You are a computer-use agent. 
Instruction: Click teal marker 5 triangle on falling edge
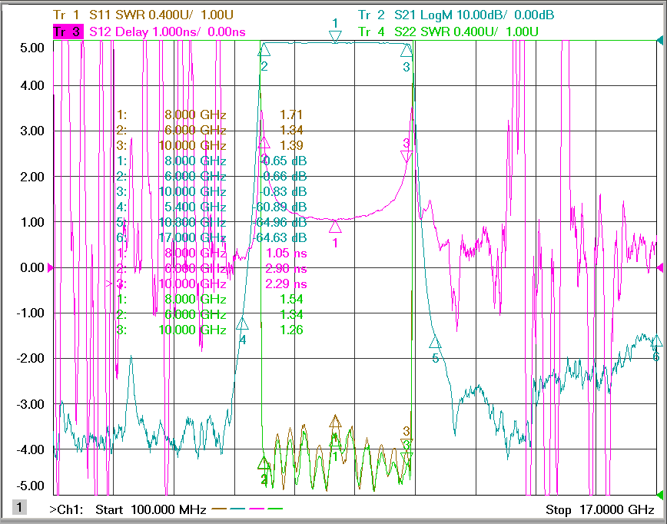435,342
